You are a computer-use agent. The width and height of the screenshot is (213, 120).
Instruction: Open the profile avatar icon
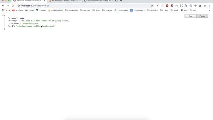point(205,6)
